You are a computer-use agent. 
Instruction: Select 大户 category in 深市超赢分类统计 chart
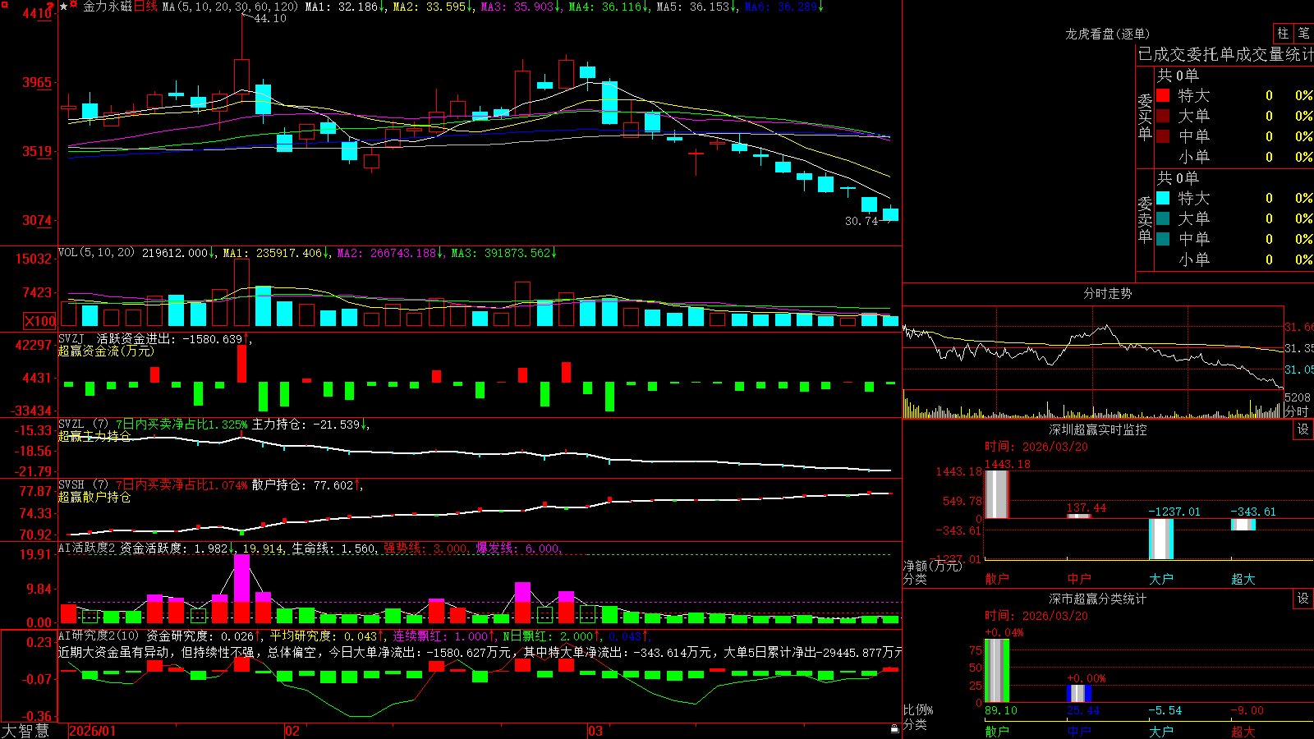point(1161,732)
